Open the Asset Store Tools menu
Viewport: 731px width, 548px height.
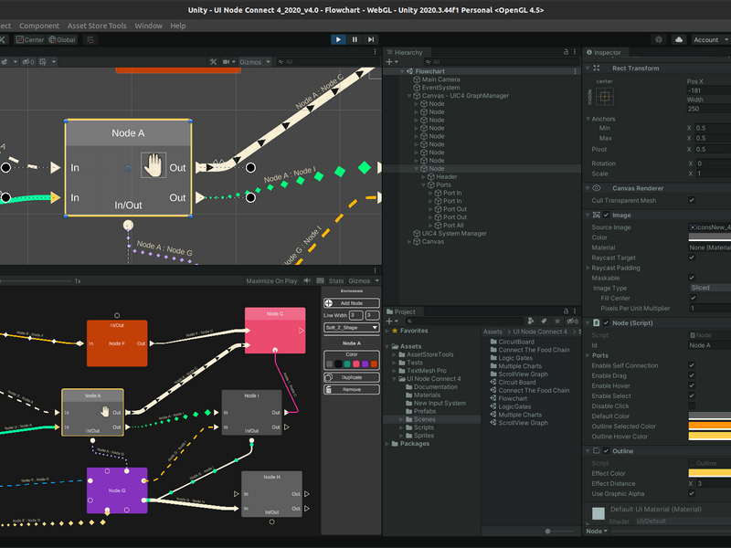point(97,26)
